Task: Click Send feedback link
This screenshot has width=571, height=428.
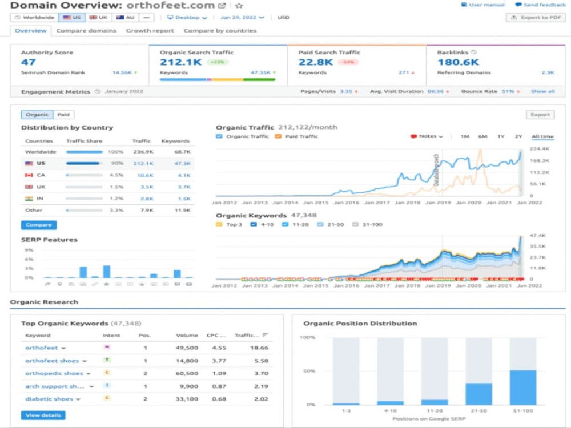Action: click(x=541, y=5)
